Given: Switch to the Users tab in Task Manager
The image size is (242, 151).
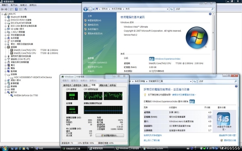Looking at the screenshot, I should (113, 85).
